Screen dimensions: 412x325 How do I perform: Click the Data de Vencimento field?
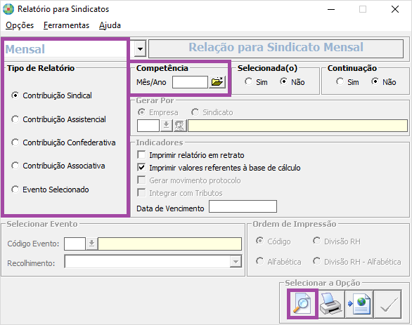coord(243,206)
